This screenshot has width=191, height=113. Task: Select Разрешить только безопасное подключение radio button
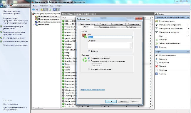89,61
